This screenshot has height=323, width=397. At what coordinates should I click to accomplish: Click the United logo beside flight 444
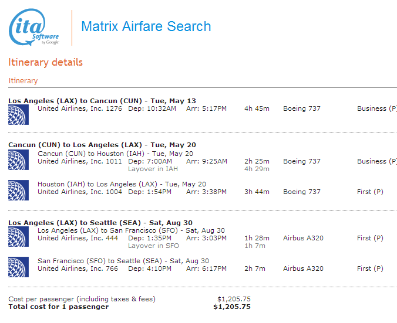(x=18, y=237)
